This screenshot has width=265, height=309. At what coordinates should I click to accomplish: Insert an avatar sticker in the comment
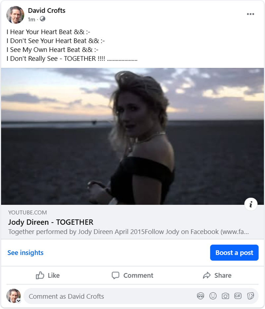pyautogui.click(x=200, y=296)
